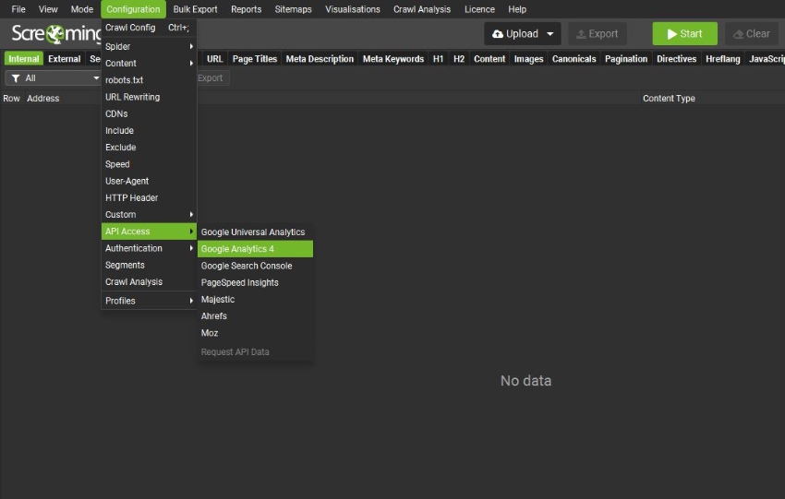
Task: Switch to the H2 tab
Action: point(459,59)
